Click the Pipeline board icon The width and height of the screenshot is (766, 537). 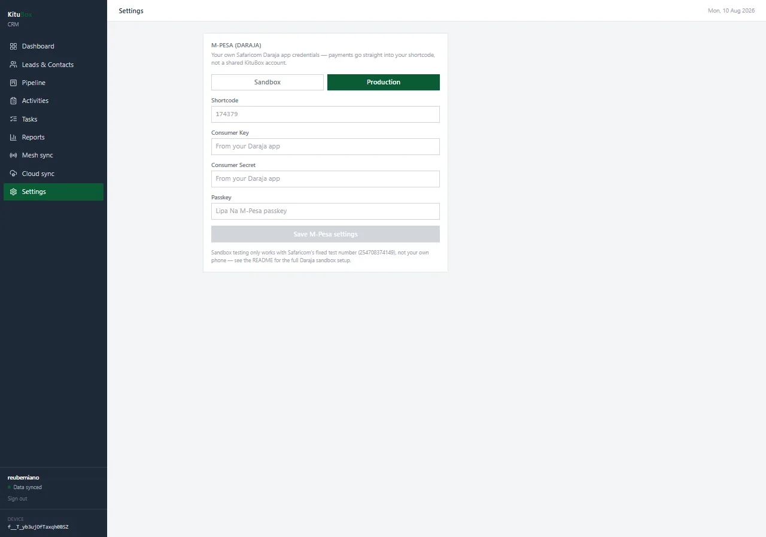click(x=14, y=83)
